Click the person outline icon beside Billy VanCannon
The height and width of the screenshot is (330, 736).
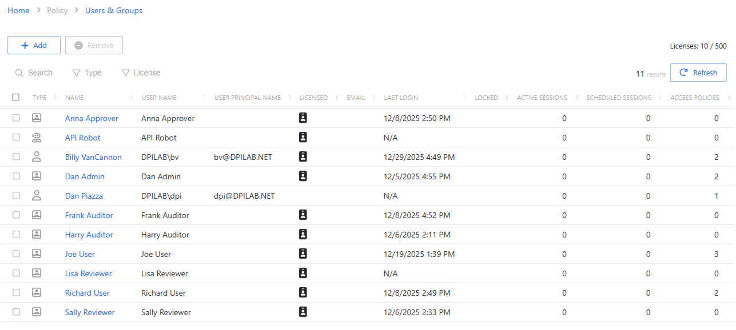point(36,156)
